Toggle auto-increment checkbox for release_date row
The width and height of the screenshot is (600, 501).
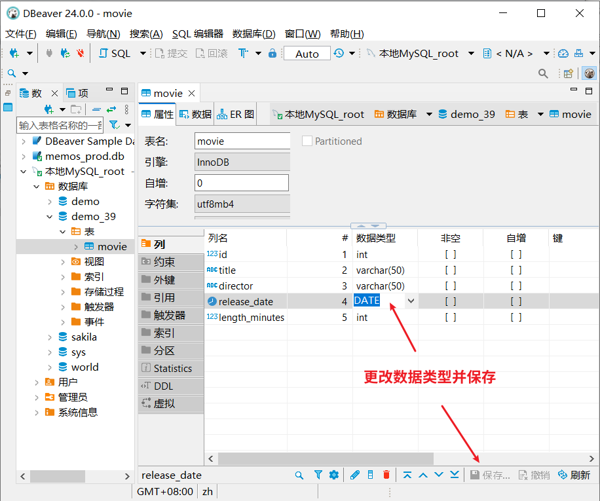(516, 301)
